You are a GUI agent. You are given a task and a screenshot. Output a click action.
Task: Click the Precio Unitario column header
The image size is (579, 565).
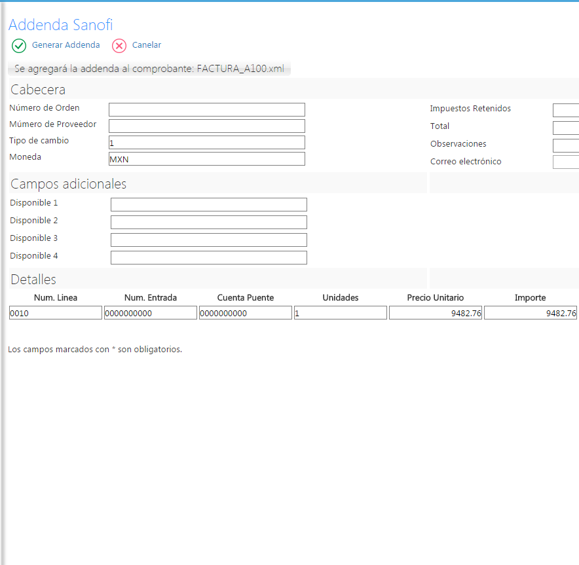point(436,298)
